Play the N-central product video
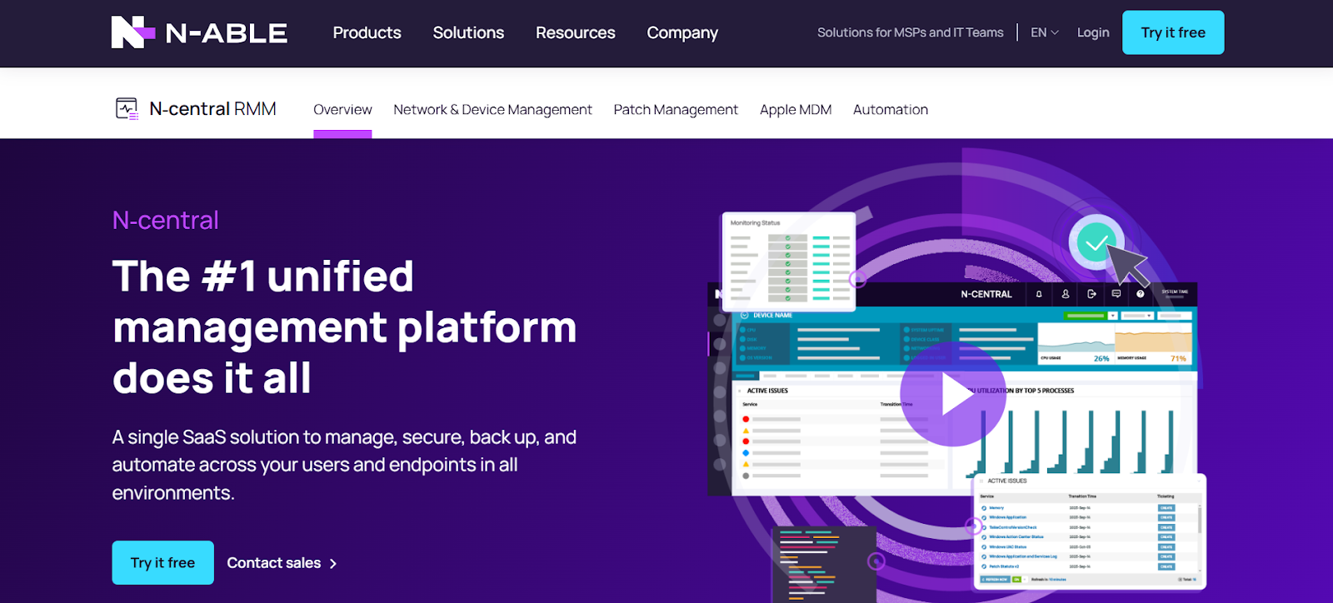The height and width of the screenshot is (603, 1333). tap(953, 394)
